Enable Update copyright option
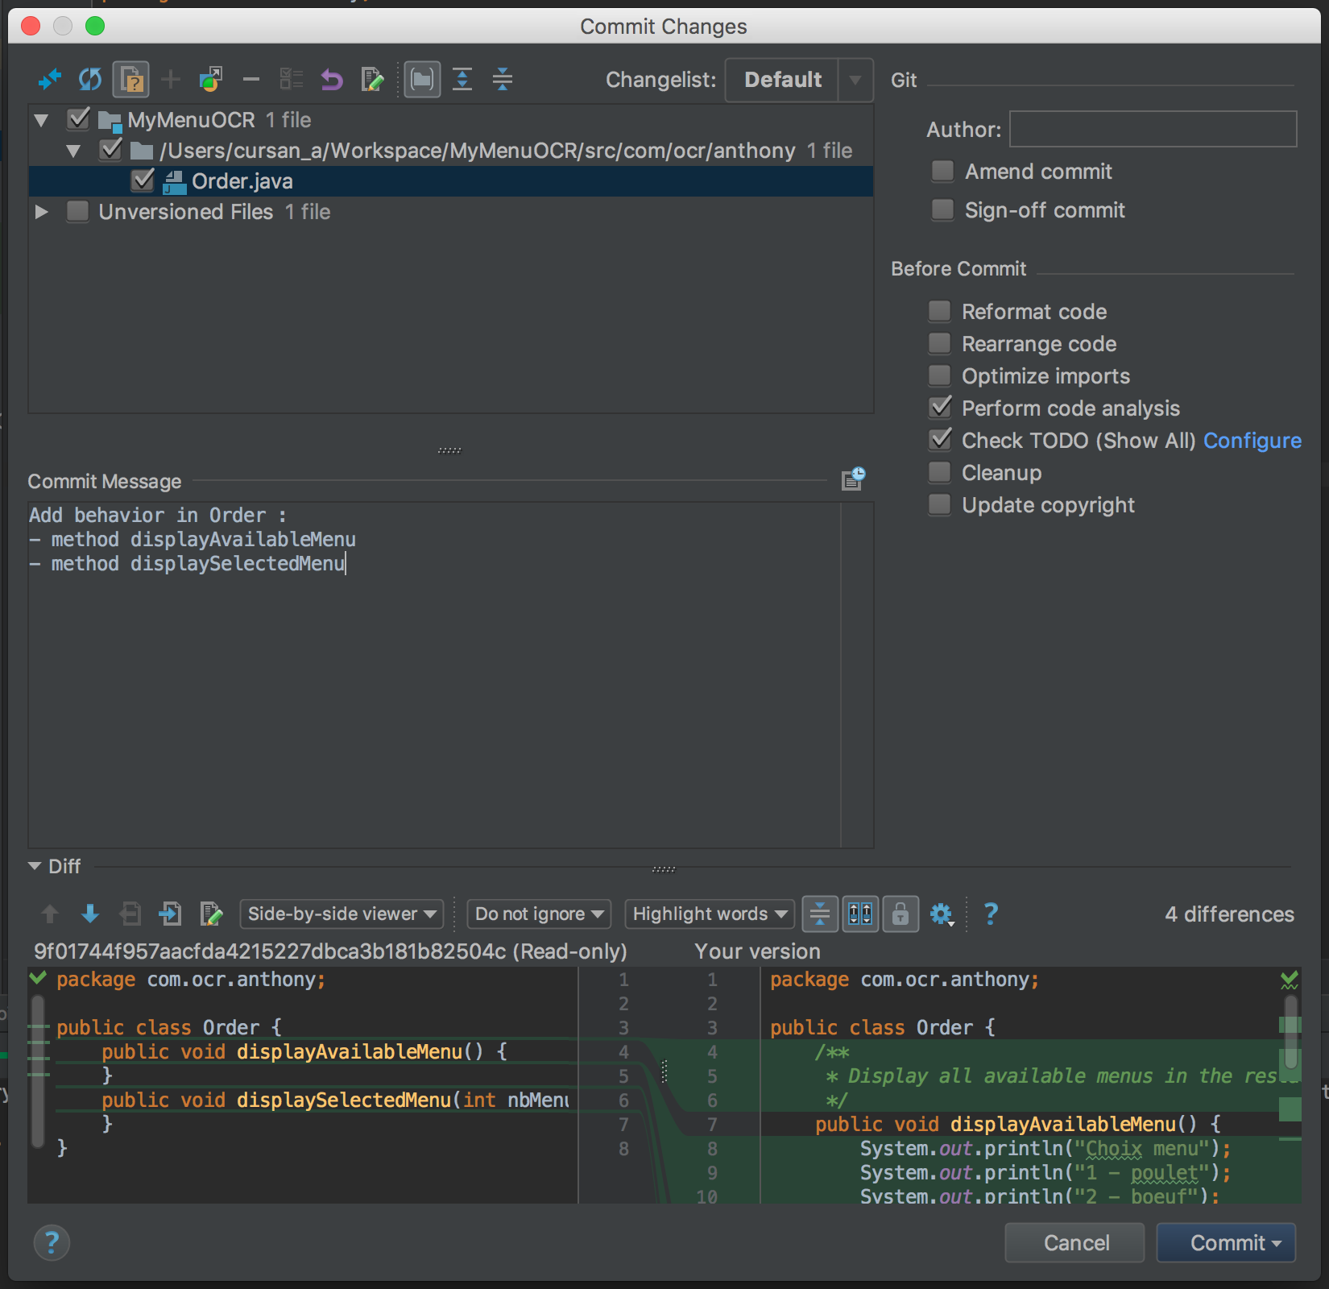 tap(939, 504)
